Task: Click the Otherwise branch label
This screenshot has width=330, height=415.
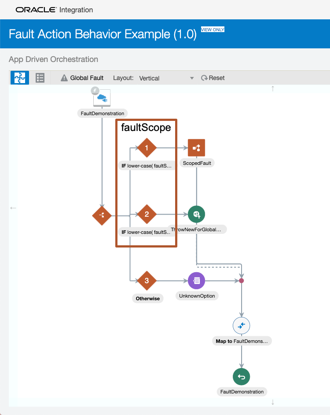Action: pyautogui.click(x=148, y=299)
